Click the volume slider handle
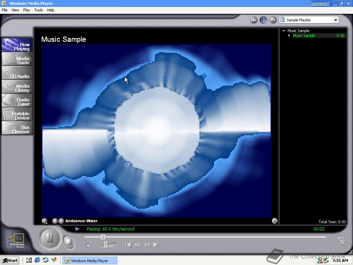Screen dimensions: 353x265 click(x=106, y=245)
